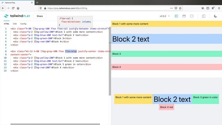Switch to the HTML editor tab
The height and width of the screenshot is (125, 222).
click(x=7, y=24)
